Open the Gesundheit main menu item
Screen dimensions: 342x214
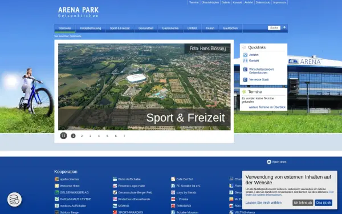coord(146,28)
